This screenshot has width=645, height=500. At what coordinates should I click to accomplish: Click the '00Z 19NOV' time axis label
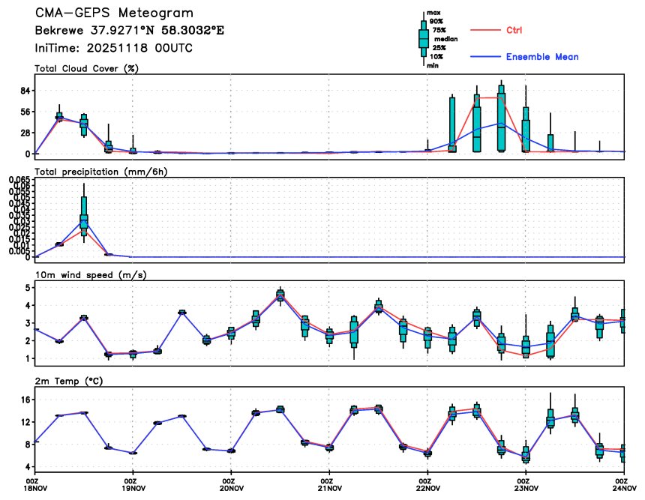[133, 485]
